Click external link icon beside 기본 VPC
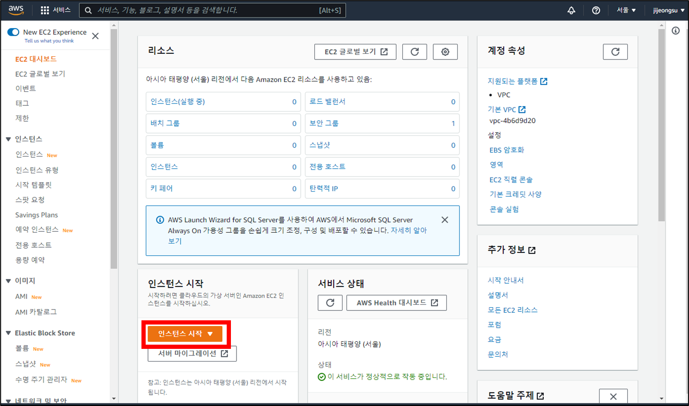 point(522,110)
